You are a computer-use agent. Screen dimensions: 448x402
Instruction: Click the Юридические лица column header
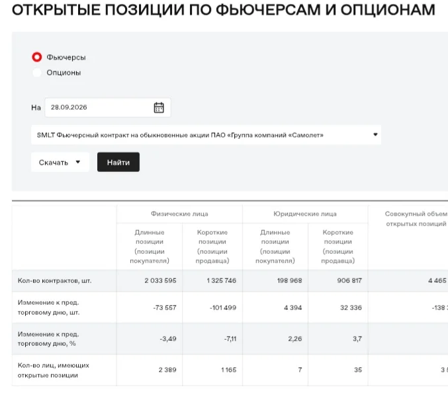pos(305,214)
